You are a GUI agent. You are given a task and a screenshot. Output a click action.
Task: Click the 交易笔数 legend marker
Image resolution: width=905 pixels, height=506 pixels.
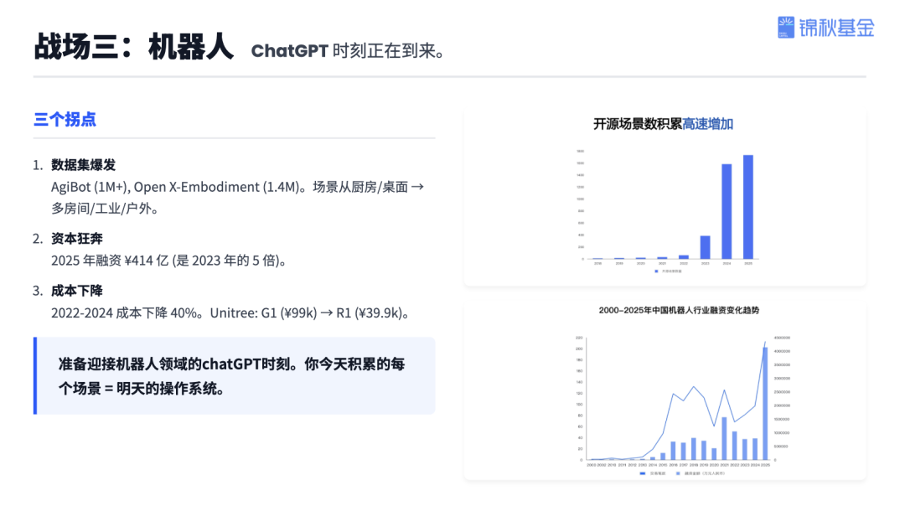click(643, 472)
